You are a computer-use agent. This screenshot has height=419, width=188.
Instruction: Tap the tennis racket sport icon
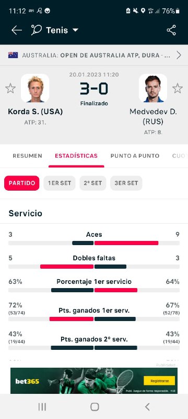(x=36, y=30)
